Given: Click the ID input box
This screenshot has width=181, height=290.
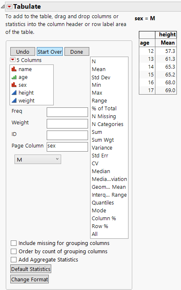Looking at the screenshot, I should (x=67, y=135).
